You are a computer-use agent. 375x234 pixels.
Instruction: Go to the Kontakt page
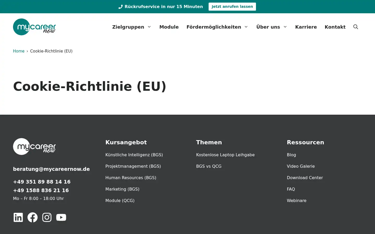(x=335, y=27)
